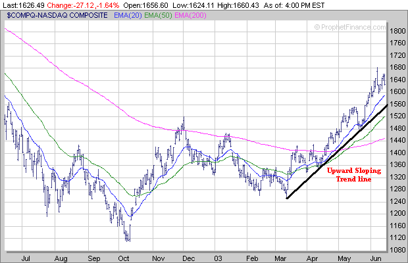Click the Sep month label
Viewport: 408px width, 263px height.
pos(94,258)
